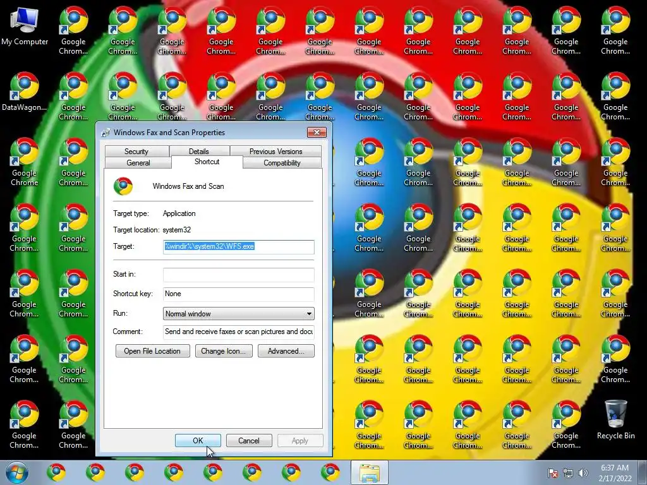Image resolution: width=647 pixels, height=485 pixels.
Task: Confirm with the OK button
Action: pos(198,440)
